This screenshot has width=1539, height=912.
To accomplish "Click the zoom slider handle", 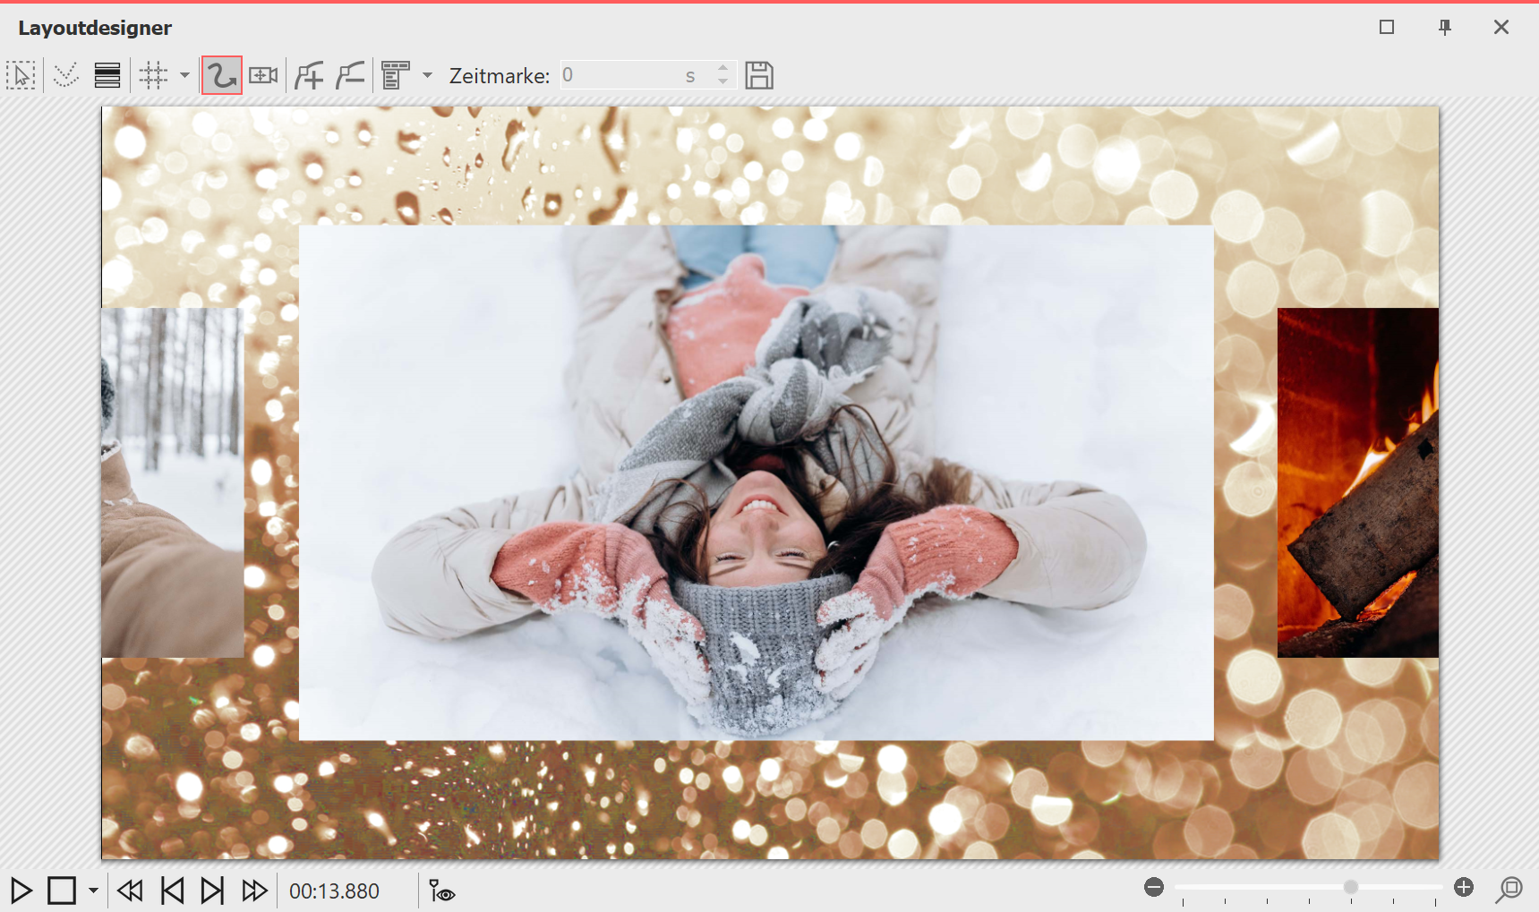I will coord(1350,887).
